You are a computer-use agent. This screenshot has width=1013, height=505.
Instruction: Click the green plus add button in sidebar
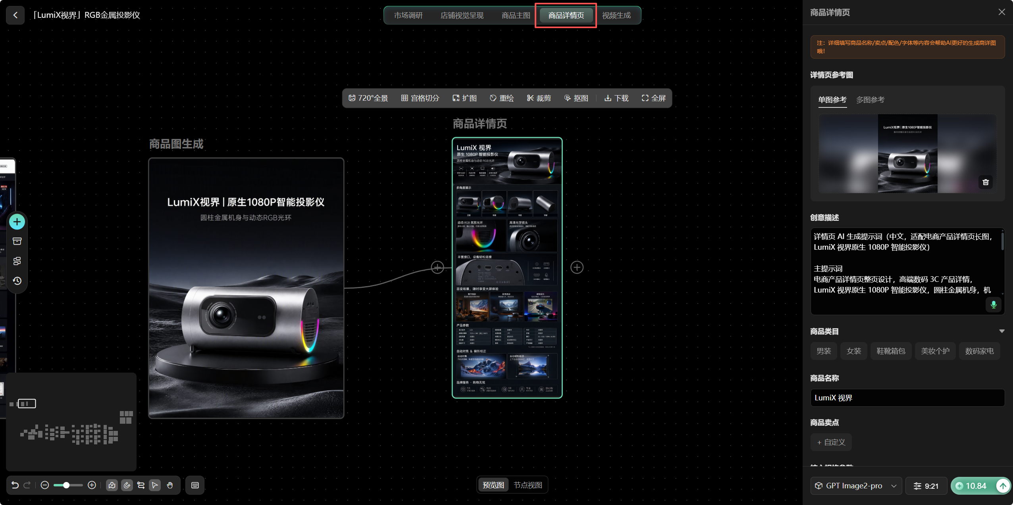pyautogui.click(x=17, y=222)
